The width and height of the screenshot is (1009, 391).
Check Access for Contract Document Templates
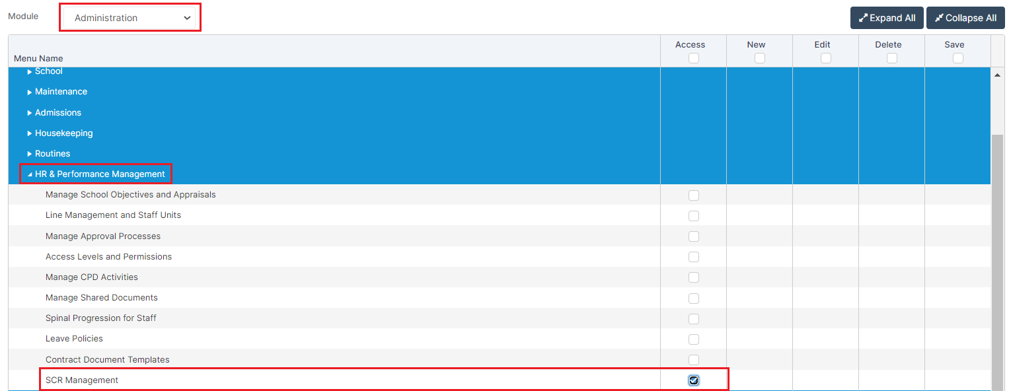coord(693,360)
